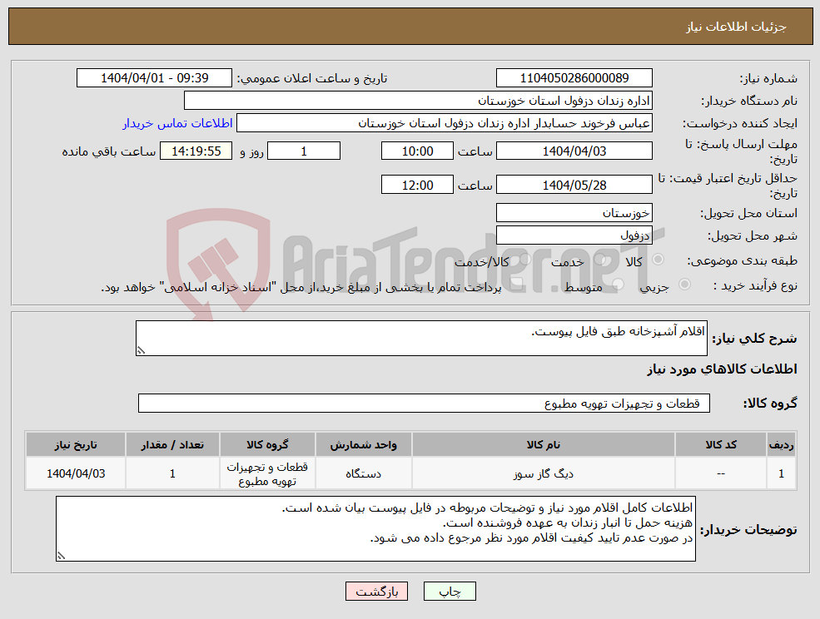The image size is (820, 619).
Task: Click the نام کالا column header
Action: click(544, 444)
